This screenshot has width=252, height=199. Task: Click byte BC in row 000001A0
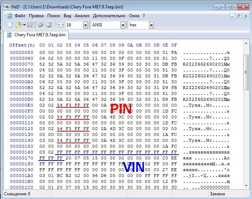coord(60,176)
